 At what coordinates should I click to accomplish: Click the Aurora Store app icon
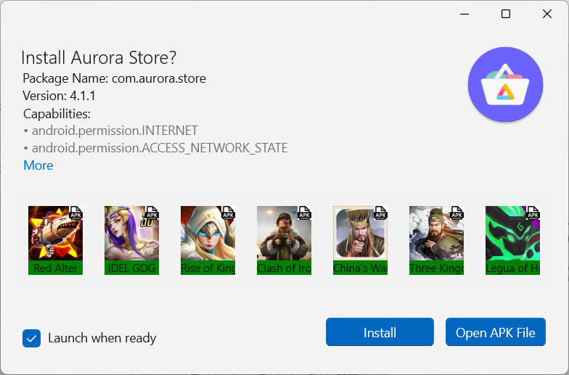[505, 84]
